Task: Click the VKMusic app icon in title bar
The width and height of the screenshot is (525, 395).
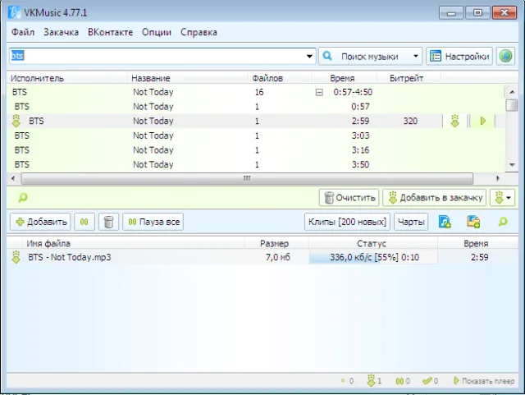Action: (x=14, y=12)
